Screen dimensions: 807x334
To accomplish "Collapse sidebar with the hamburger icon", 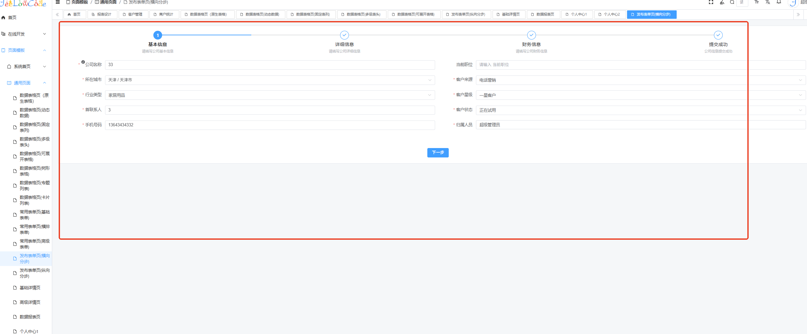I will point(58,2).
